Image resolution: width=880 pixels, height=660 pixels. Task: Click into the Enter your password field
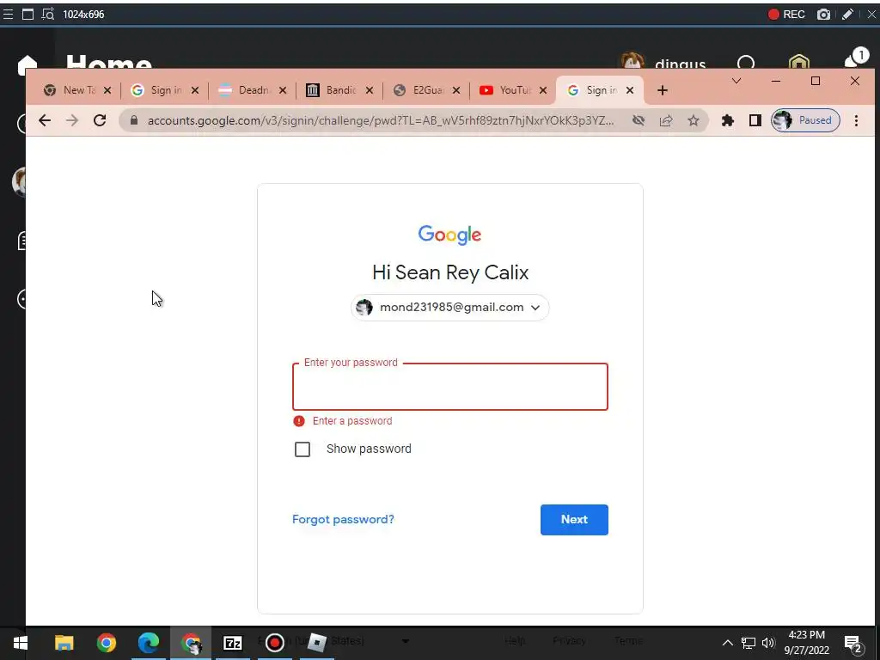(450, 387)
